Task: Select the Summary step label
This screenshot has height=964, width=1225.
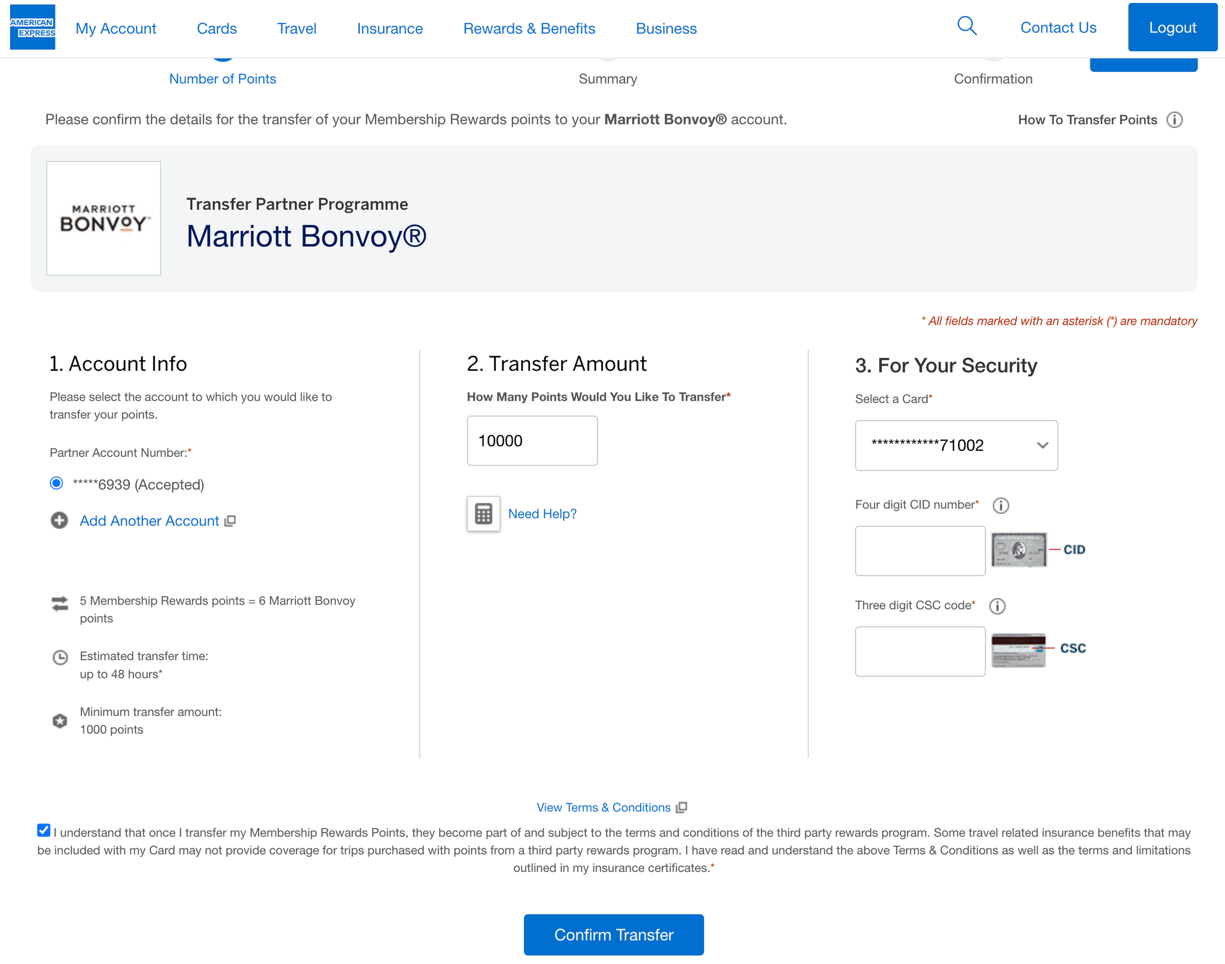Action: [x=608, y=79]
